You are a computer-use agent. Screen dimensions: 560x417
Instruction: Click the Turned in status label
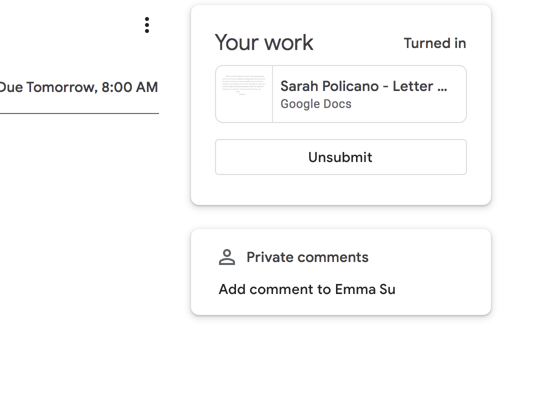point(434,43)
